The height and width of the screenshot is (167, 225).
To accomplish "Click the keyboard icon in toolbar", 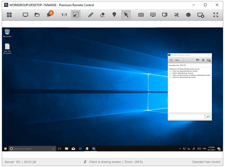I will click(141, 15).
